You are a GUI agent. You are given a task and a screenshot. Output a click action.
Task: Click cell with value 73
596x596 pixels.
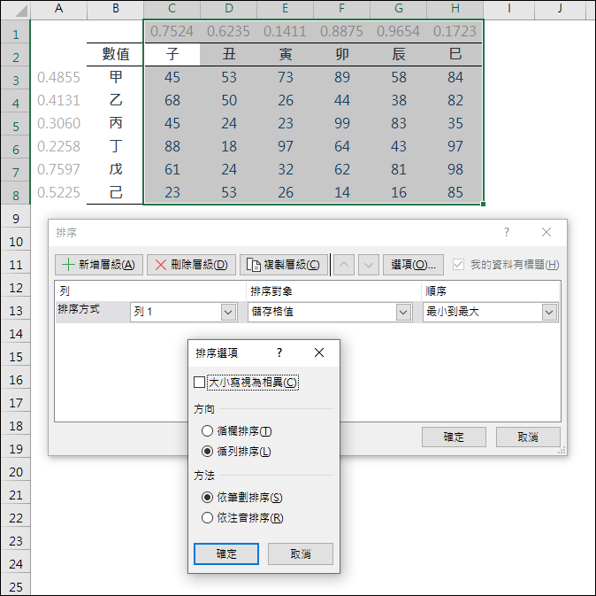tap(285, 77)
